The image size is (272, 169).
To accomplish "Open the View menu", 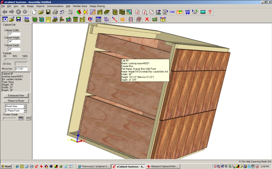I will [x=16, y=6].
